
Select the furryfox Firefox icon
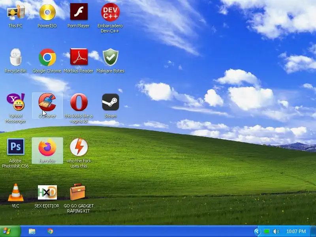pos(47,148)
